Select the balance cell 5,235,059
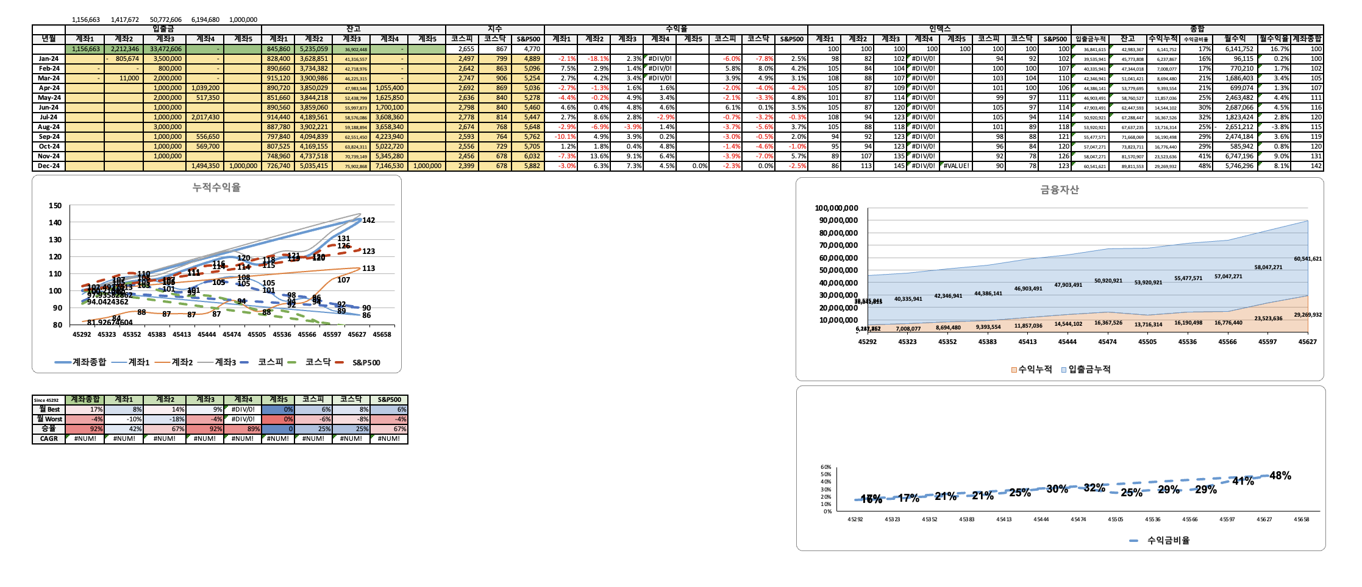The image size is (1362, 587). click(x=313, y=49)
